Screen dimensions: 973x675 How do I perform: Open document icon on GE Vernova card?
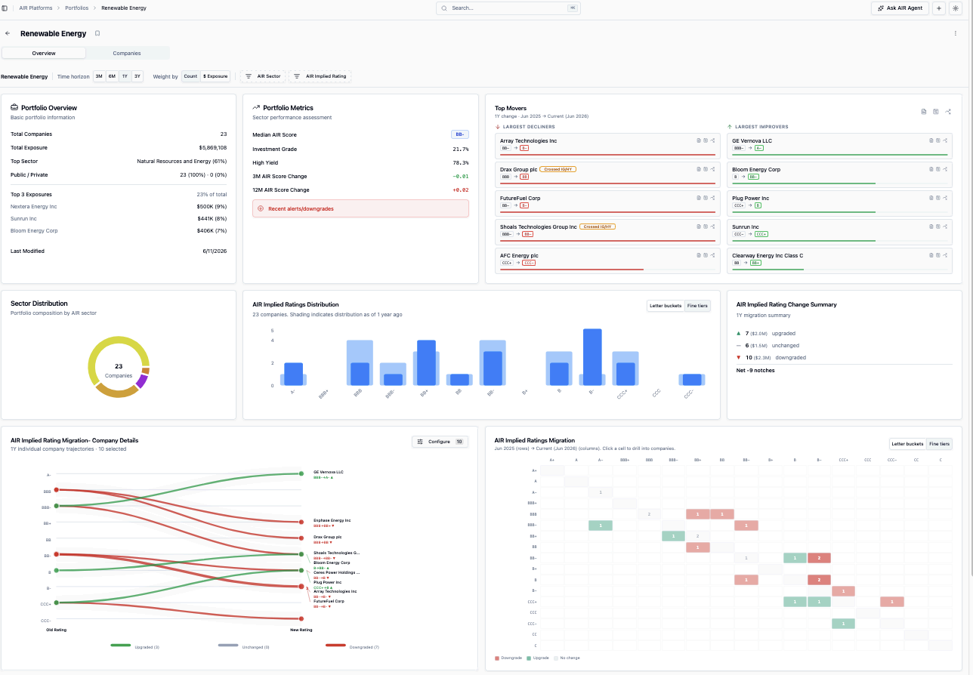pos(931,140)
